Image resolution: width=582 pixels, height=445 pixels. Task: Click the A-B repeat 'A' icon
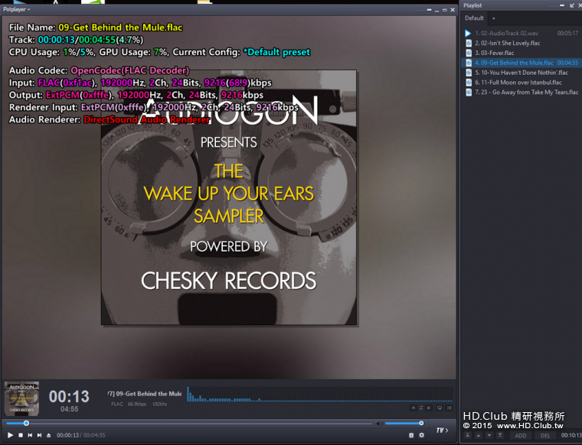click(x=414, y=408)
